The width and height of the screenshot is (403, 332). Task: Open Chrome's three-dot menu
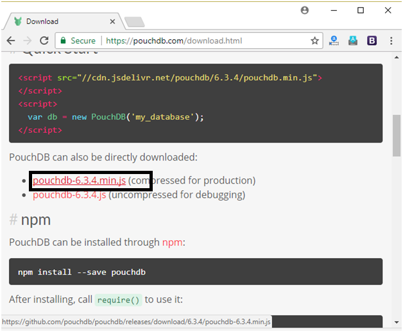(391, 40)
